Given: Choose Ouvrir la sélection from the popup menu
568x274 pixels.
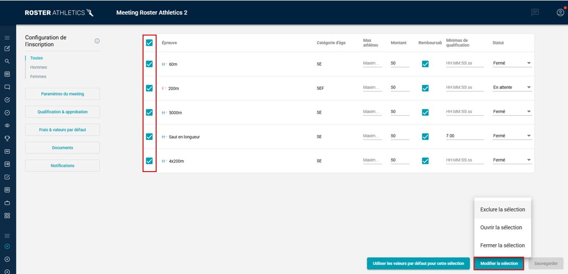Looking at the screenshot, I should click(x=503, y=227).
